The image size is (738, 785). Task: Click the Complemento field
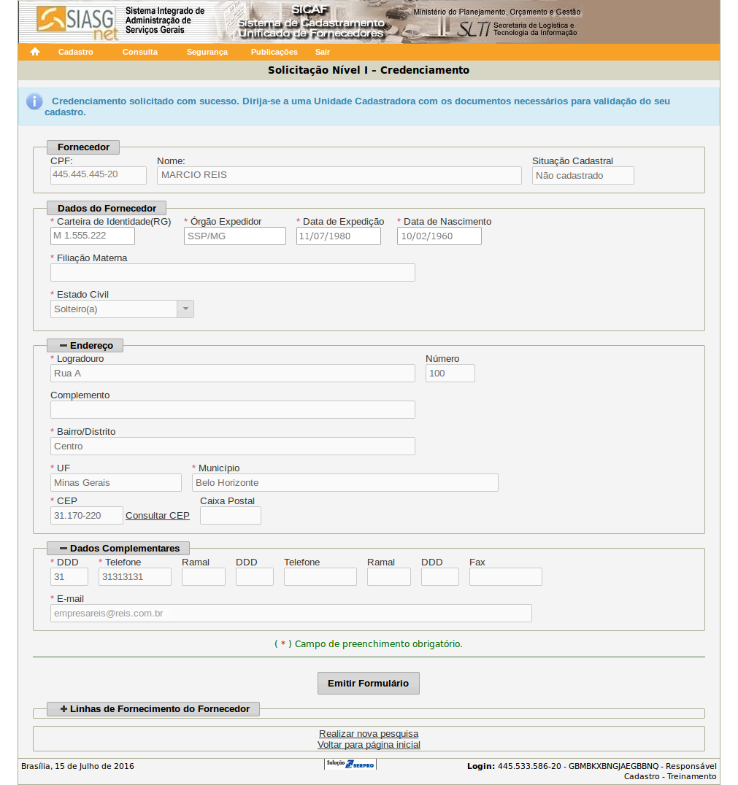[x=232, y=409]
